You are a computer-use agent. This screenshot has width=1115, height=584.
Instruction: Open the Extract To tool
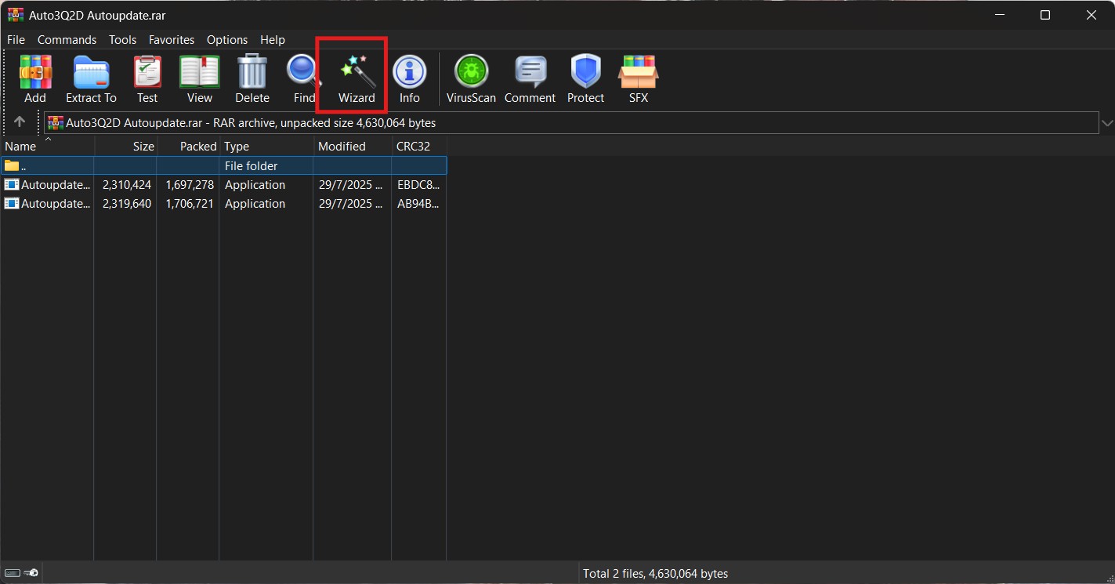pyautogui.click(x=91, y=79)
